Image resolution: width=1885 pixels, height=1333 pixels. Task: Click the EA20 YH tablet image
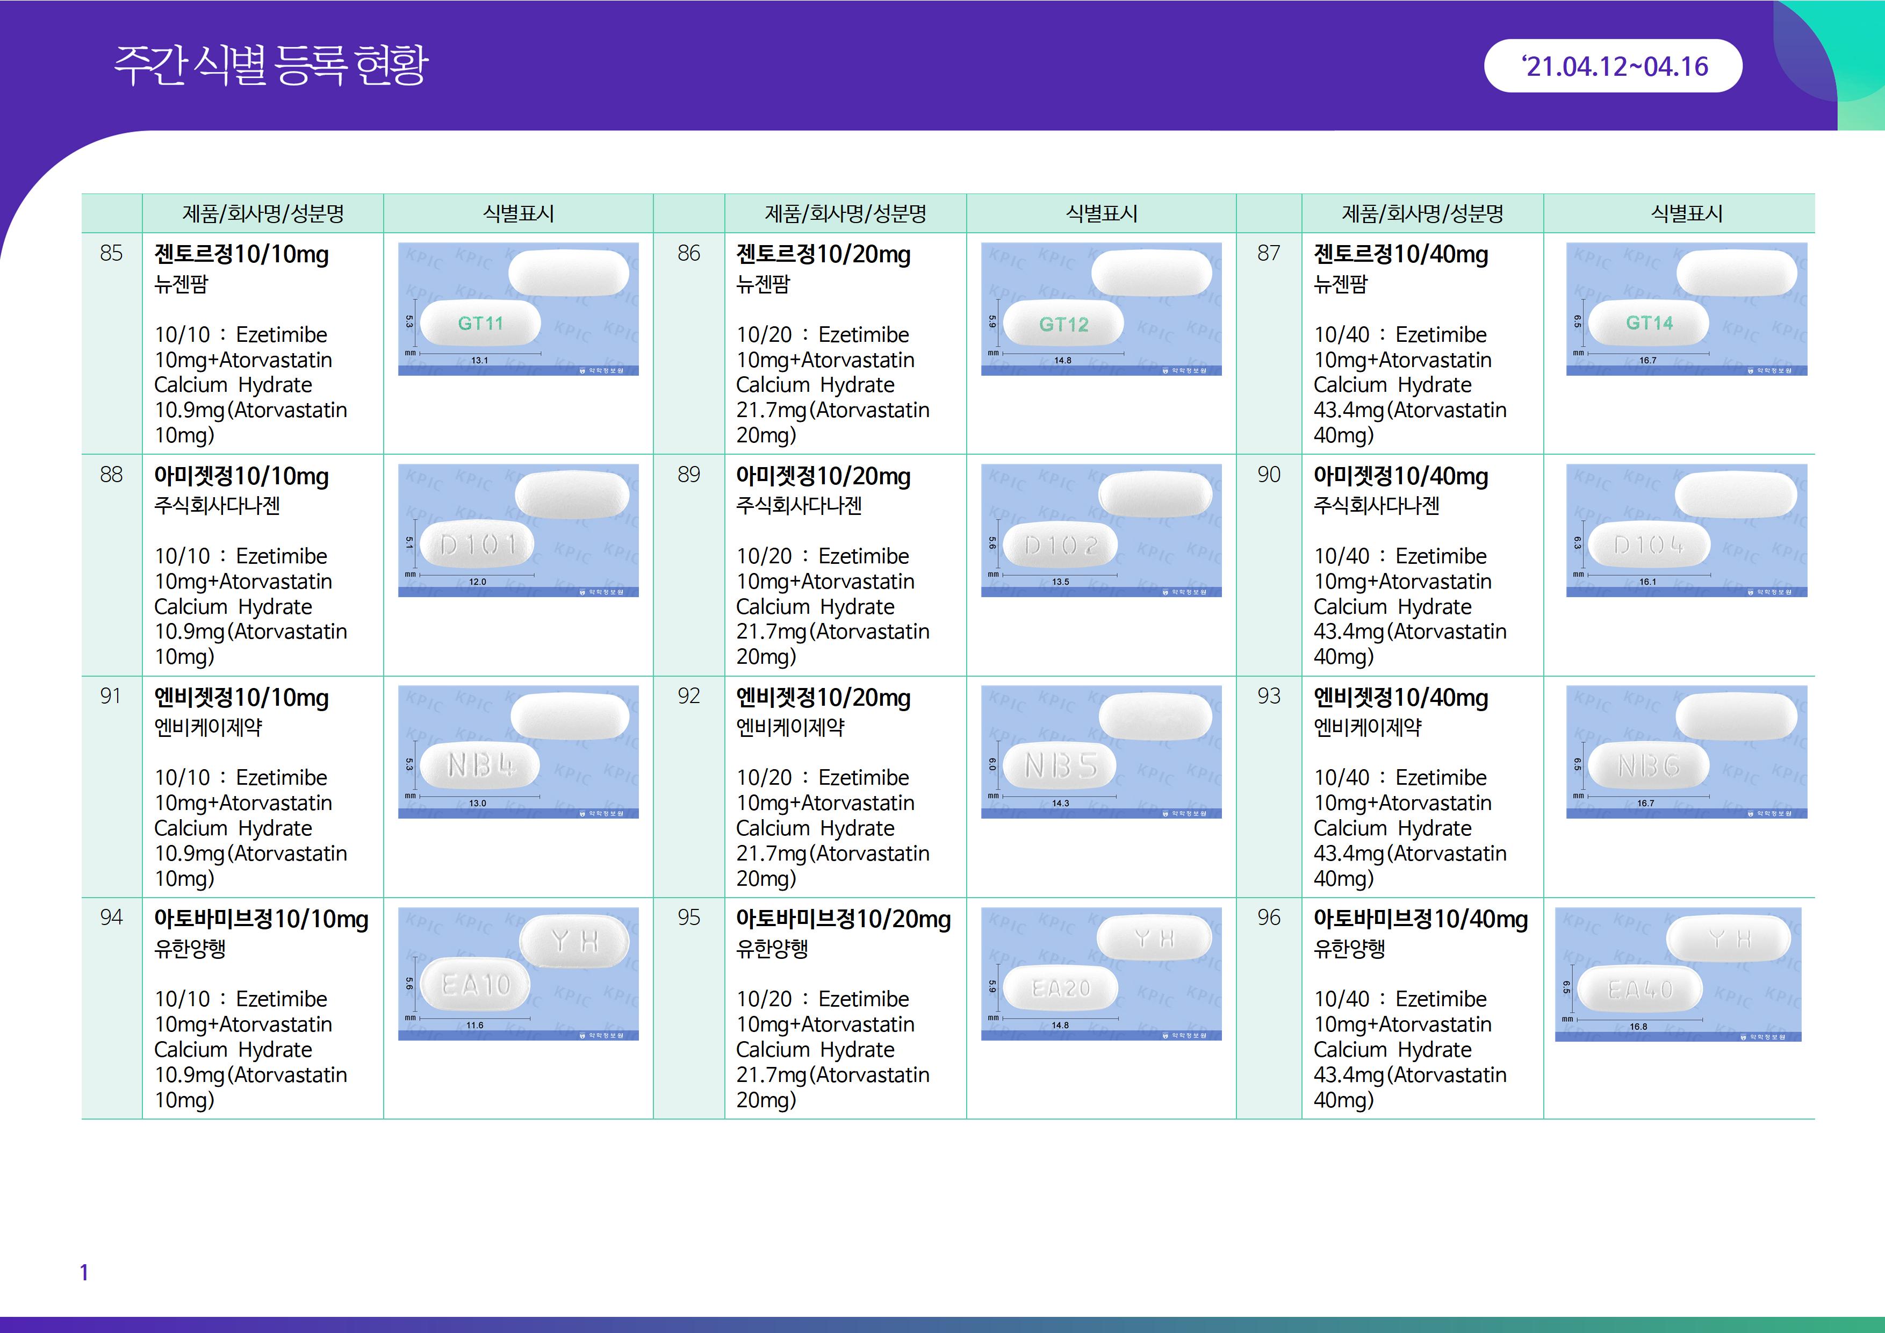(x=1101, y=973)
